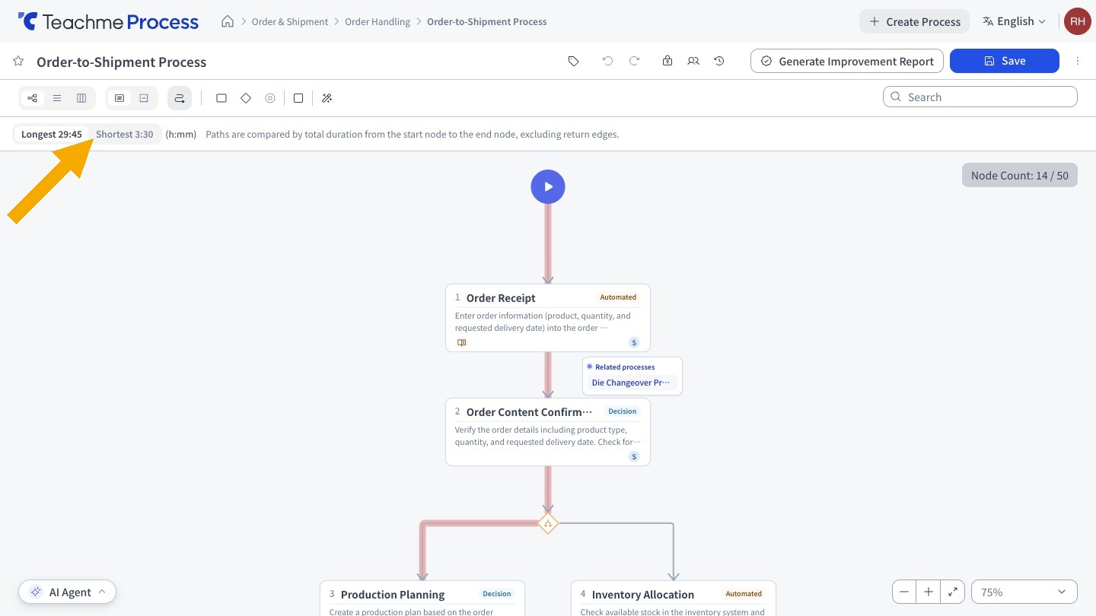Viewport: 1096px width, 616px height.
Task: Save the process
Action: pos(1005,61)
